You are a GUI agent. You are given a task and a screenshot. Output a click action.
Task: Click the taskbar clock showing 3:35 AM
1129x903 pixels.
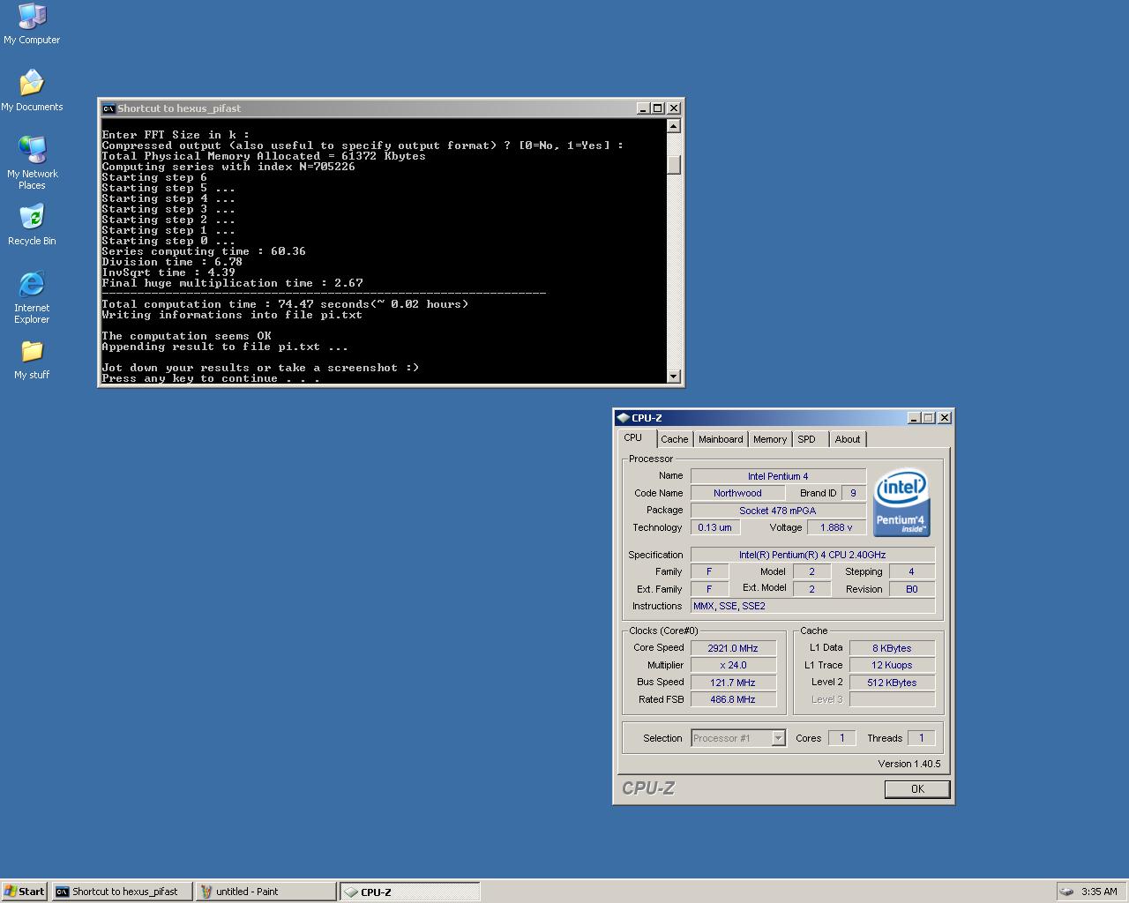pos(1099,892)
